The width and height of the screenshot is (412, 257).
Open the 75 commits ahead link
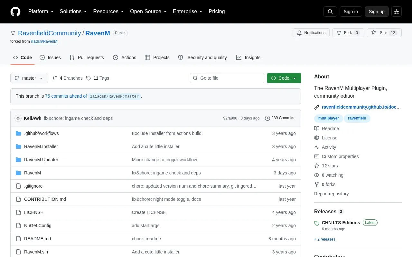pyautogui.click(x=66, y=96)
